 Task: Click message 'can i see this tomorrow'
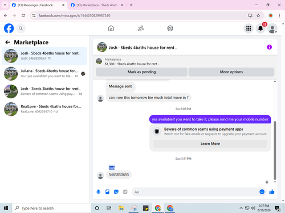click(149, 98)
